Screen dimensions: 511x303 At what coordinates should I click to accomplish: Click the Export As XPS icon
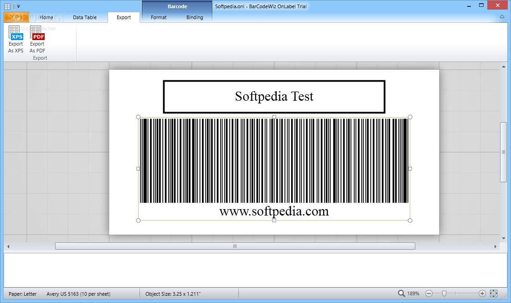15,39
